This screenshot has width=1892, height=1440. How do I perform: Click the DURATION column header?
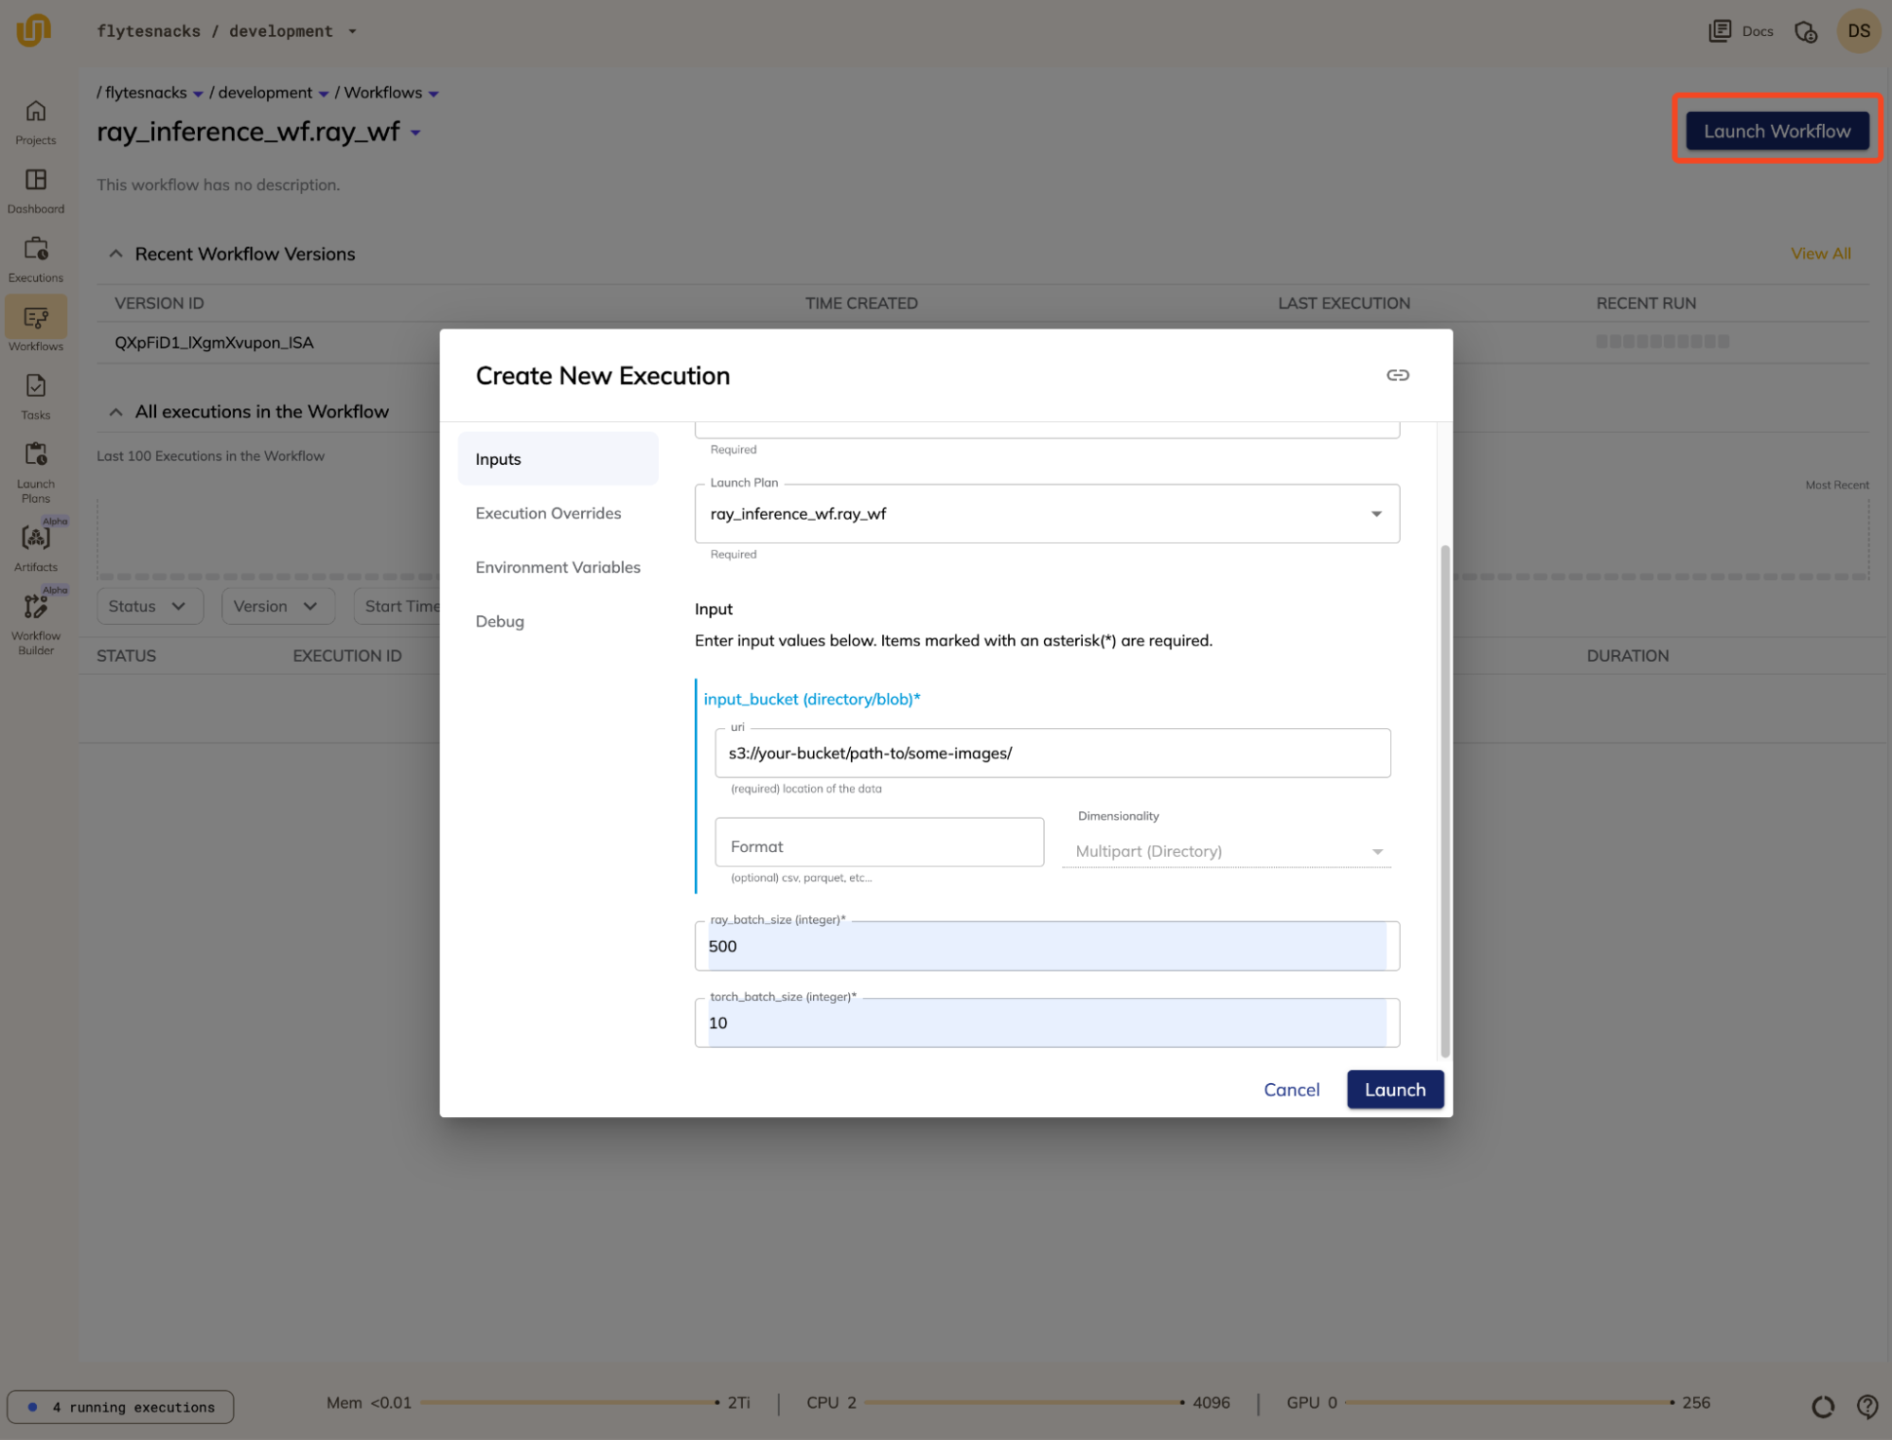(x=1627, y=655)
